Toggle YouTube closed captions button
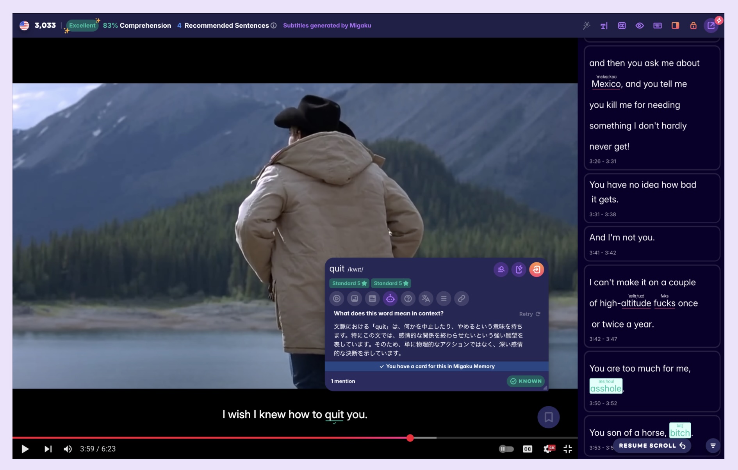738x470 pixels. (528, 449)
